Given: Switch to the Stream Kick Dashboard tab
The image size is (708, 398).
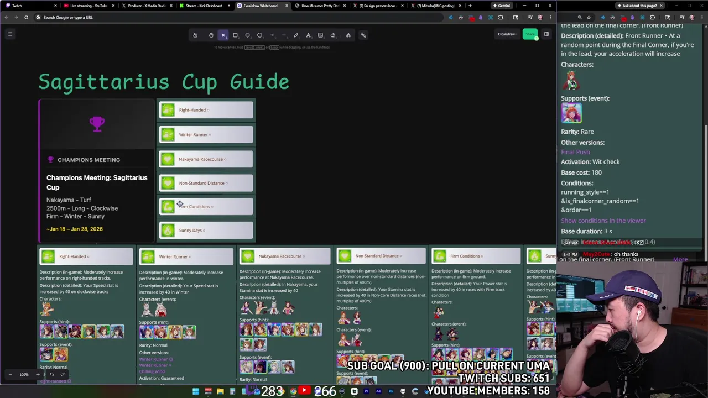Looking at the screenshot, I should click(x=204, y=6).
